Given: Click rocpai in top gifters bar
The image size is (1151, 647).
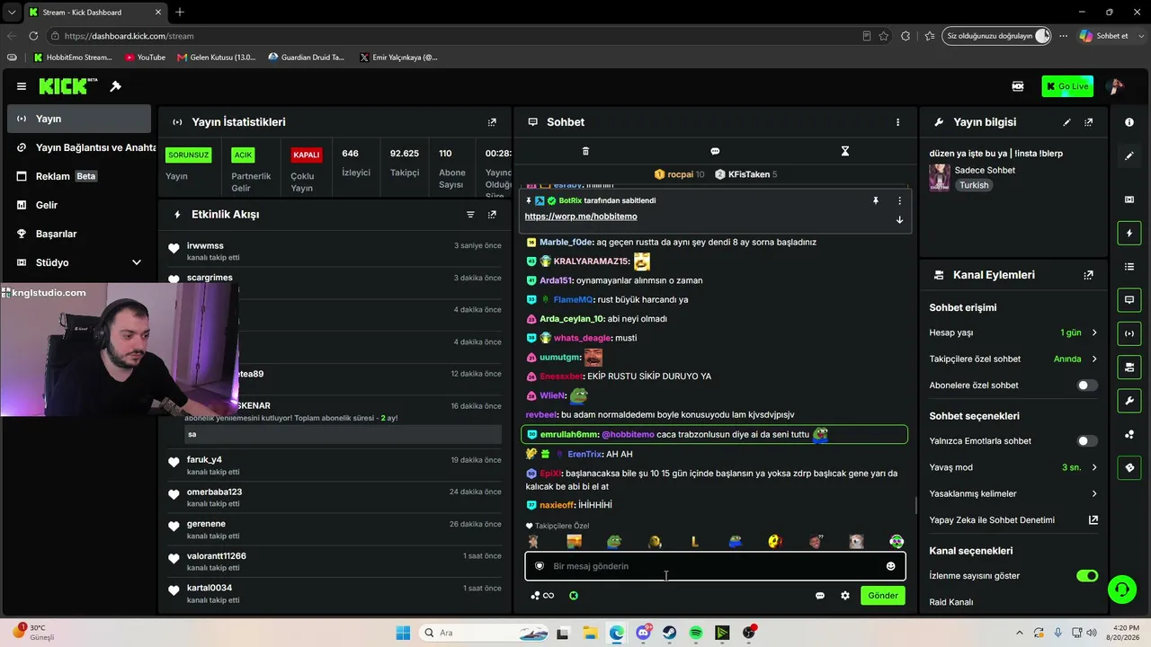Looking at the screenshot, I should [x=680, y=174].
